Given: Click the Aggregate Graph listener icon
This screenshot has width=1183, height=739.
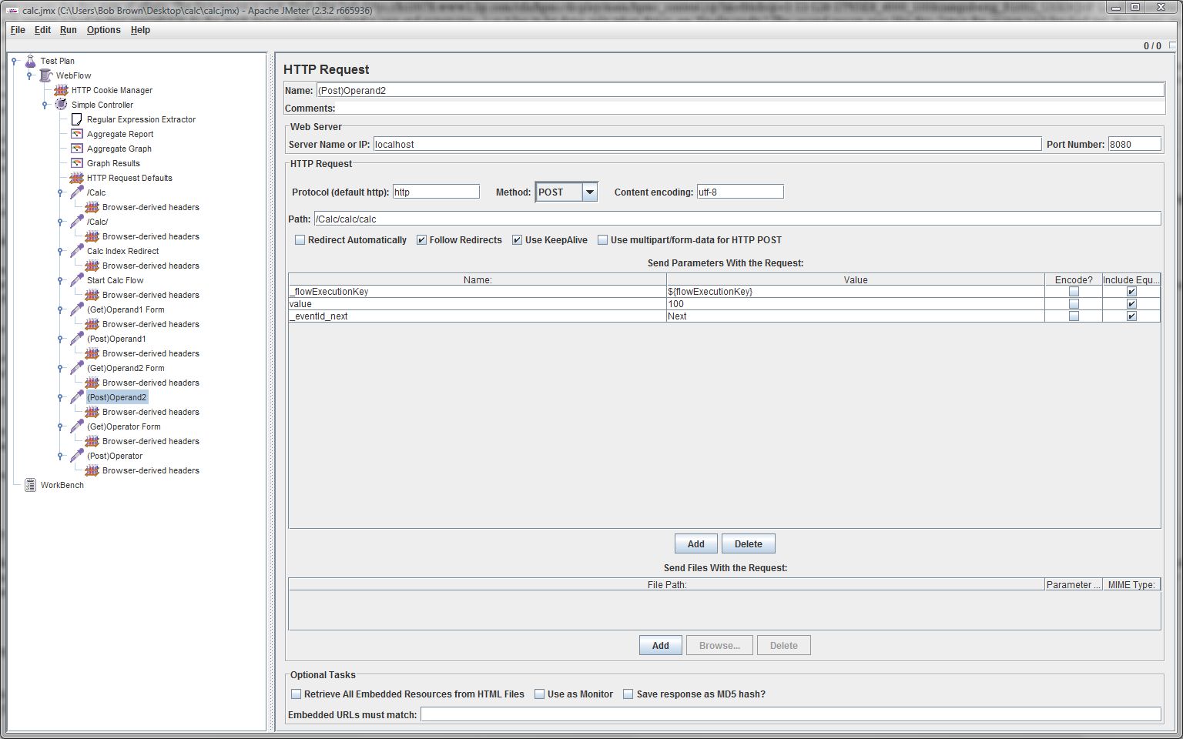Looking at the screenshot, I should (76, 149).
